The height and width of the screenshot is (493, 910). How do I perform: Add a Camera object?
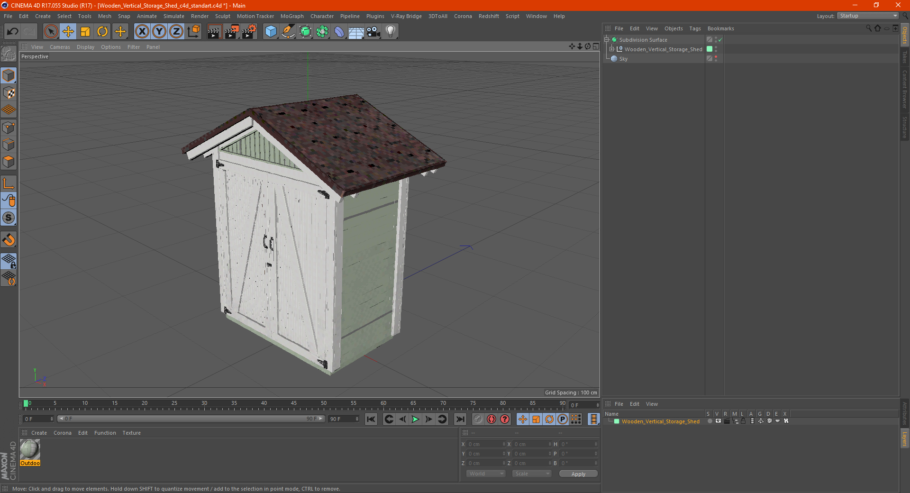click(x=373, y=32)
